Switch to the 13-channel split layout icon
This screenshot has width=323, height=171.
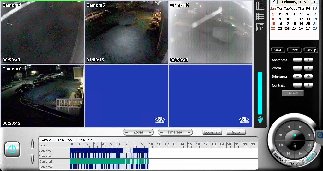260,6
